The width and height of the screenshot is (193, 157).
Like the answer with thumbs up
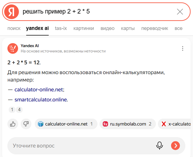pos(13,124)
